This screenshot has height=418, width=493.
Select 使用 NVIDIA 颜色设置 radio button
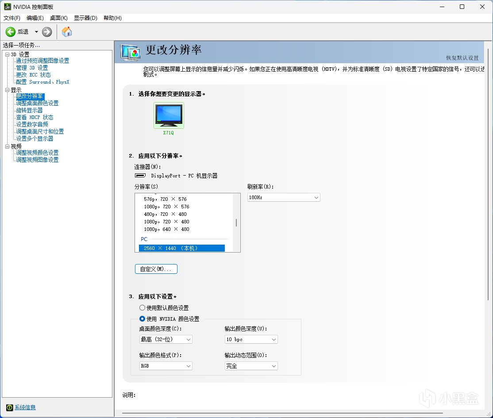[142, 318]
